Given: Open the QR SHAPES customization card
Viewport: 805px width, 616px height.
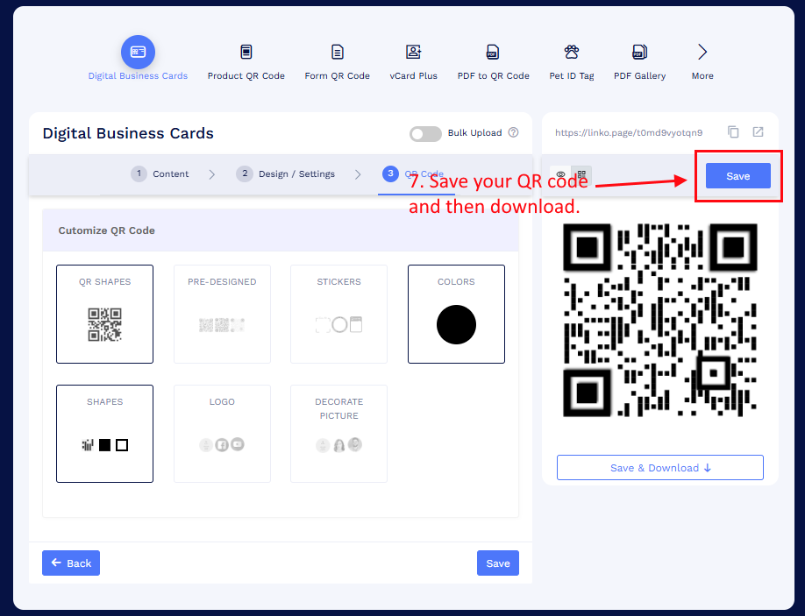Looking at the screenshot, I should (104, 314).
